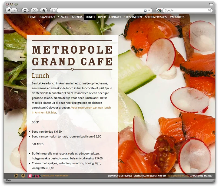Click the 'Buffelmozarella met rucola' menu line
Viewport: 223px width, 190px height.
(67, 156)
